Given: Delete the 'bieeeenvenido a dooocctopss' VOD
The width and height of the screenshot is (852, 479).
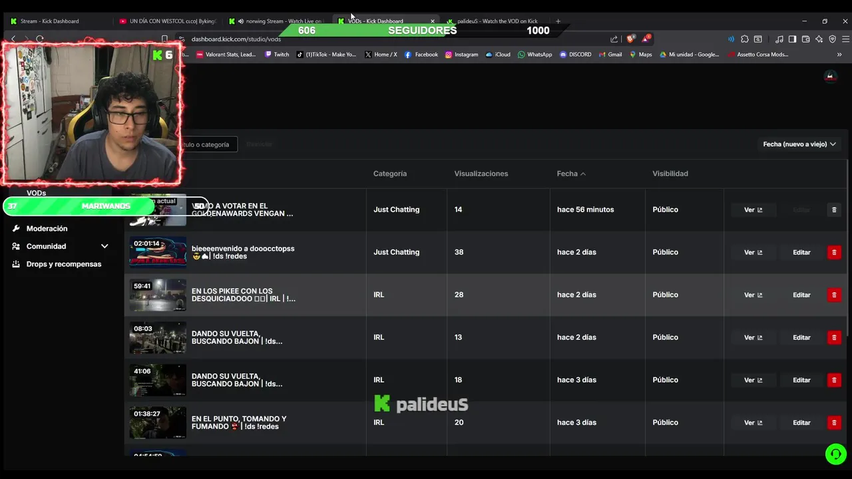Looking at the screenshot, I should tap(834, 252).
